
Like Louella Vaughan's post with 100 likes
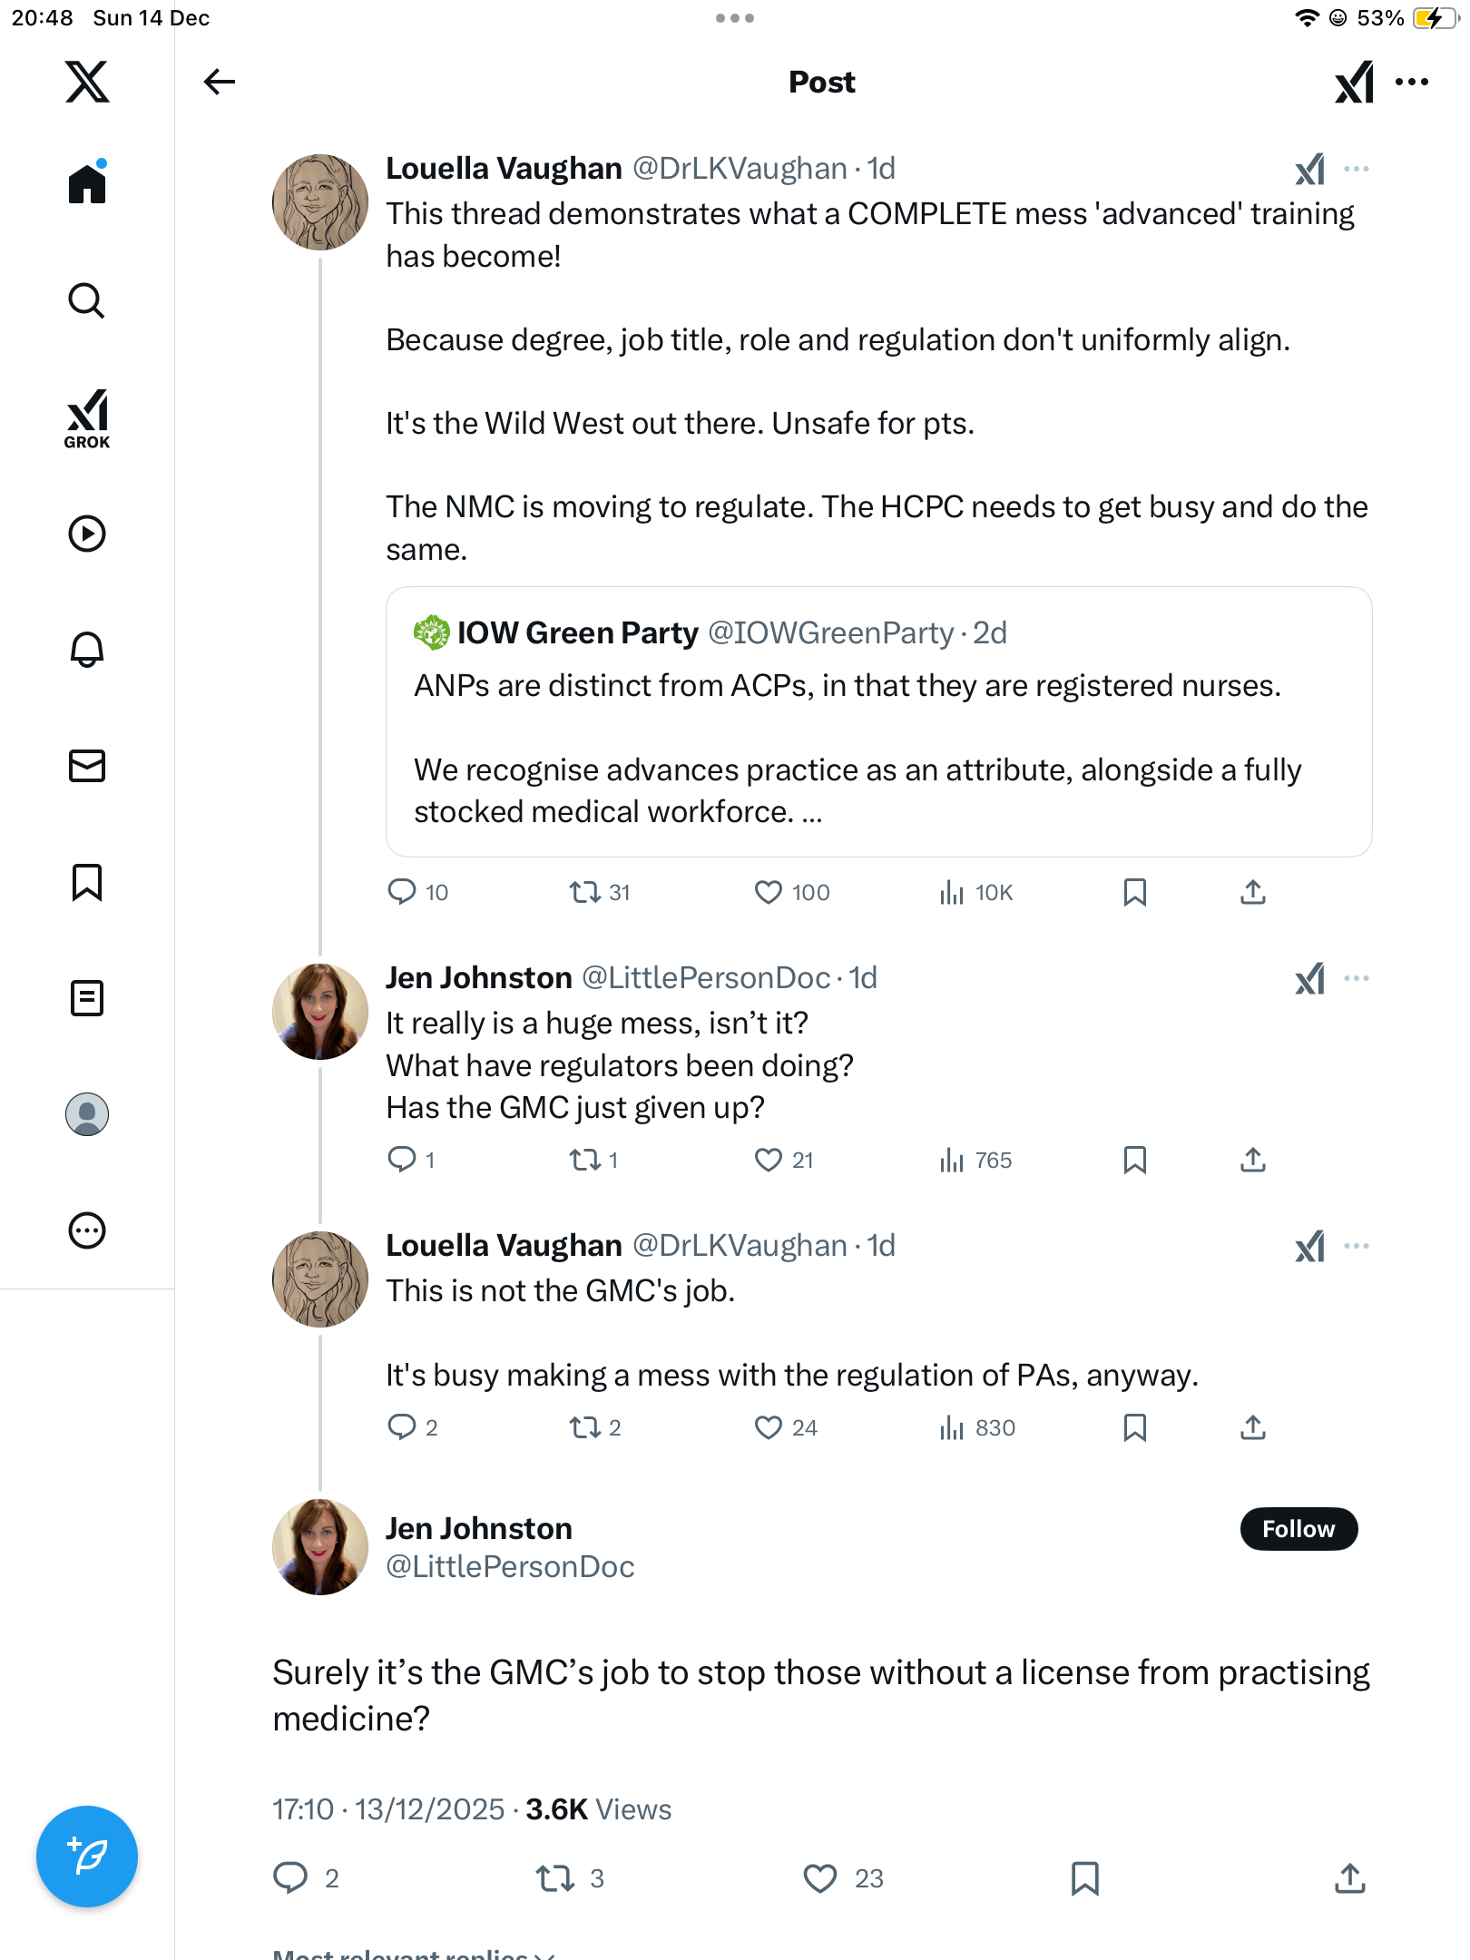click(769, 893)
